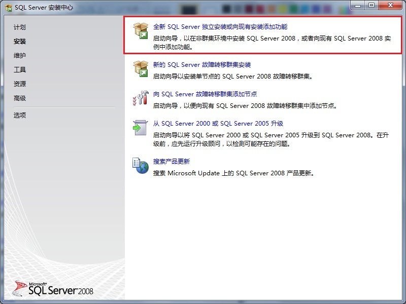Click the SQL Server icon in the title bar

coord(7,7)
